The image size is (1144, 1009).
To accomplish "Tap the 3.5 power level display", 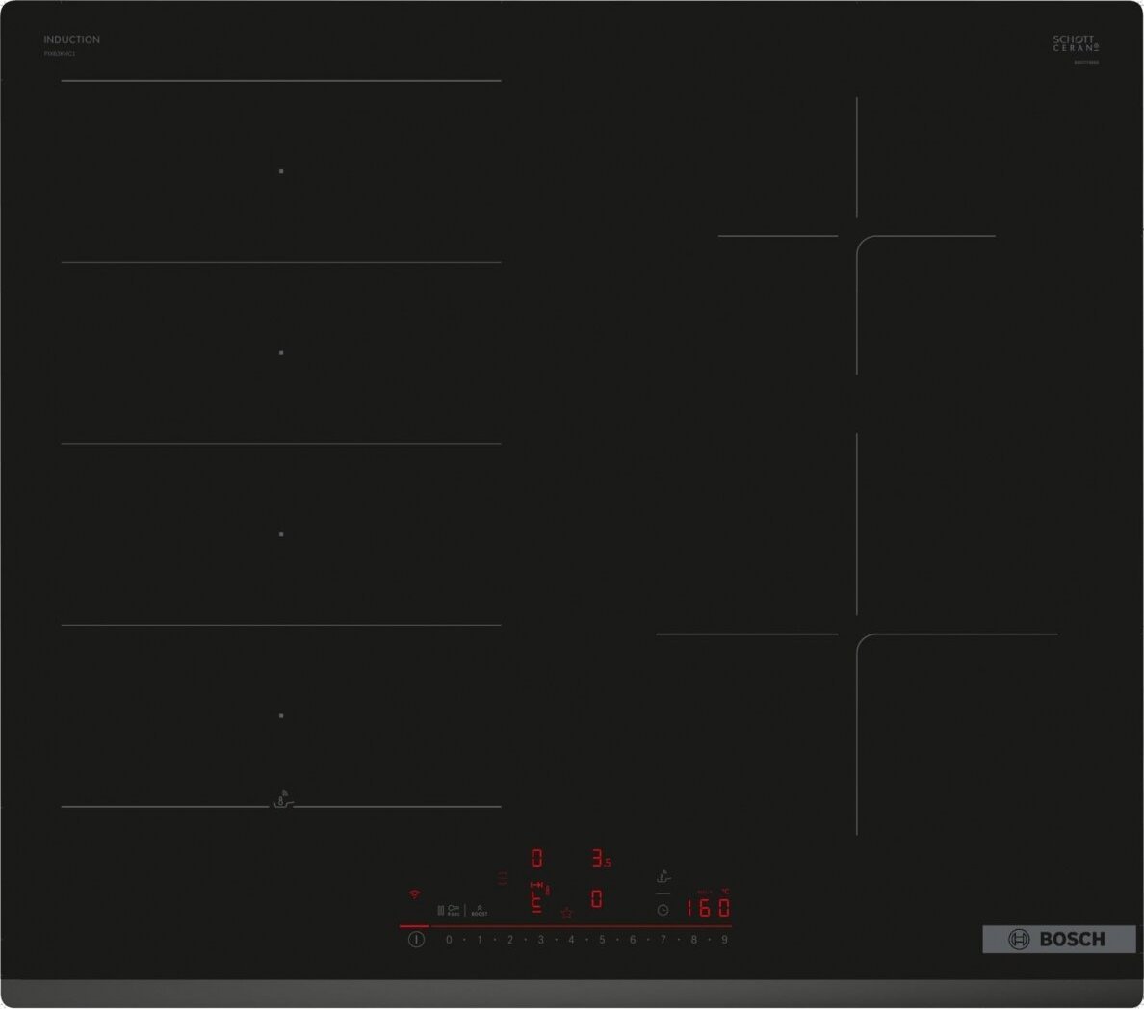I will click(x=602, y=858).
